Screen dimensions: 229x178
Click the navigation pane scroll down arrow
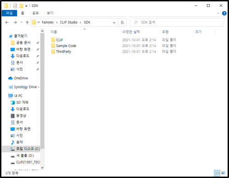(42, 168)
